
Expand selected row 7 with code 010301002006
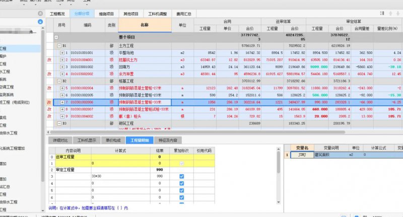point(62,102)
